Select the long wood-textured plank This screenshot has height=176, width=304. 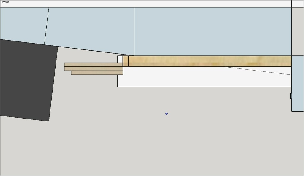210,61
